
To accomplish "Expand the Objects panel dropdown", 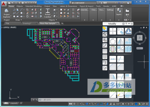I will 53,20.
